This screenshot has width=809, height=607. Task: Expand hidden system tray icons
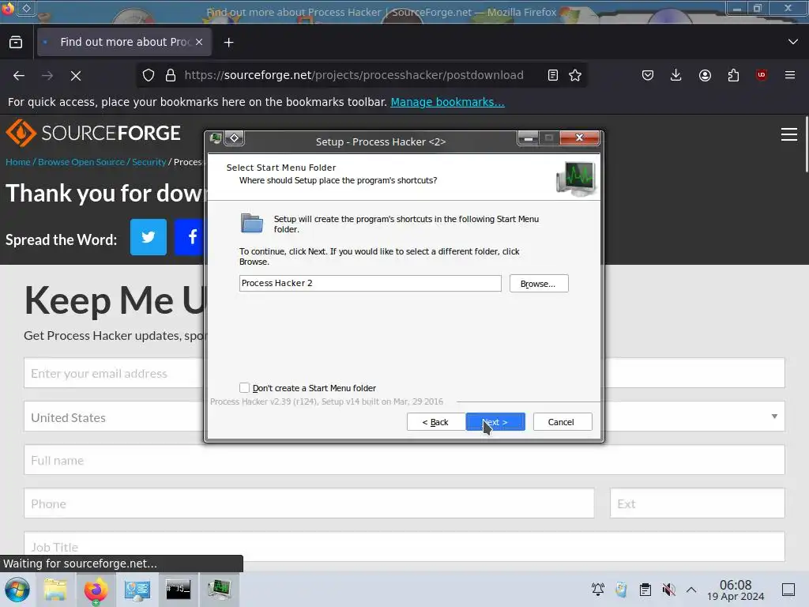point(691,590)
